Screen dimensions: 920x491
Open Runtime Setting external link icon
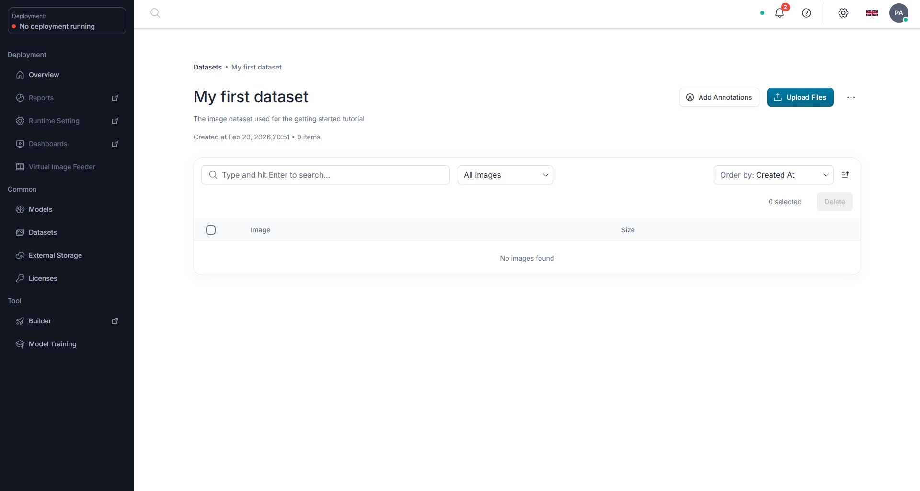point(115,121)
